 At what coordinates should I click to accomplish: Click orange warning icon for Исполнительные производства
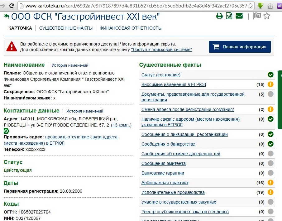pyautogui.click(x=270, y=192)
